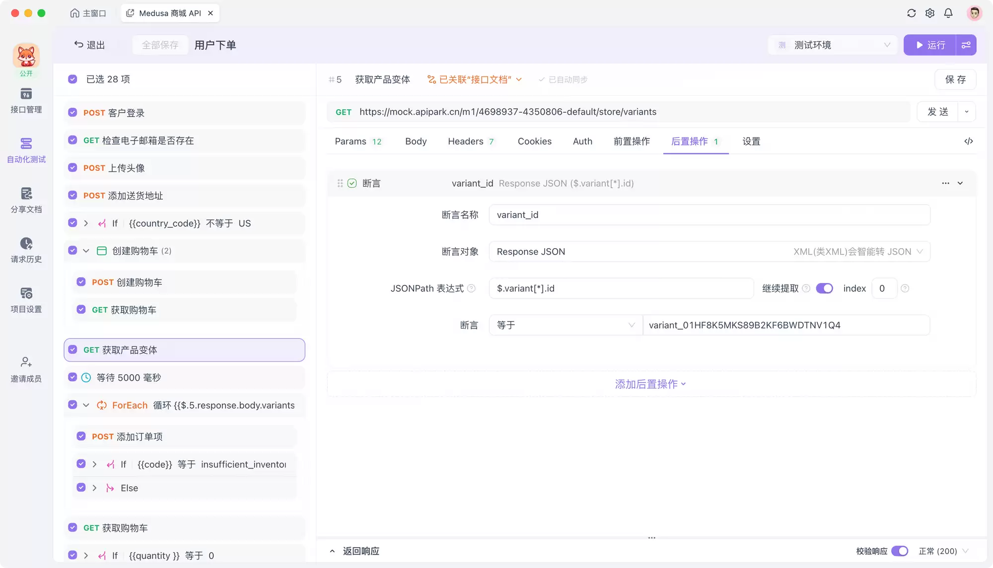Click the help icon next to 继续提取
993x568 pixels.
[806, 288]
